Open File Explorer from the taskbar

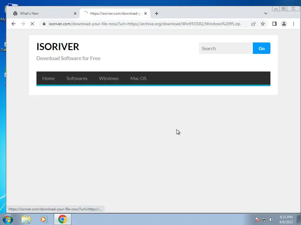pyautogui.click(x=26, y=219)
